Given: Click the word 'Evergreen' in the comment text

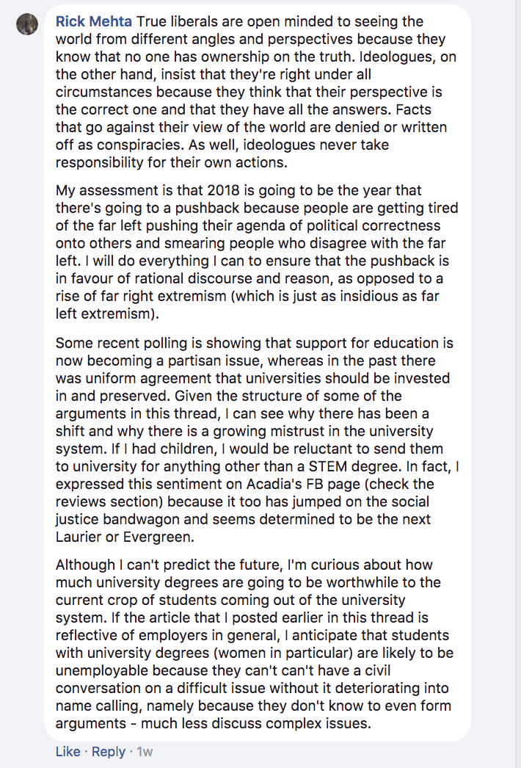Looking at the screenshot, I should click(x=157, y=537).
